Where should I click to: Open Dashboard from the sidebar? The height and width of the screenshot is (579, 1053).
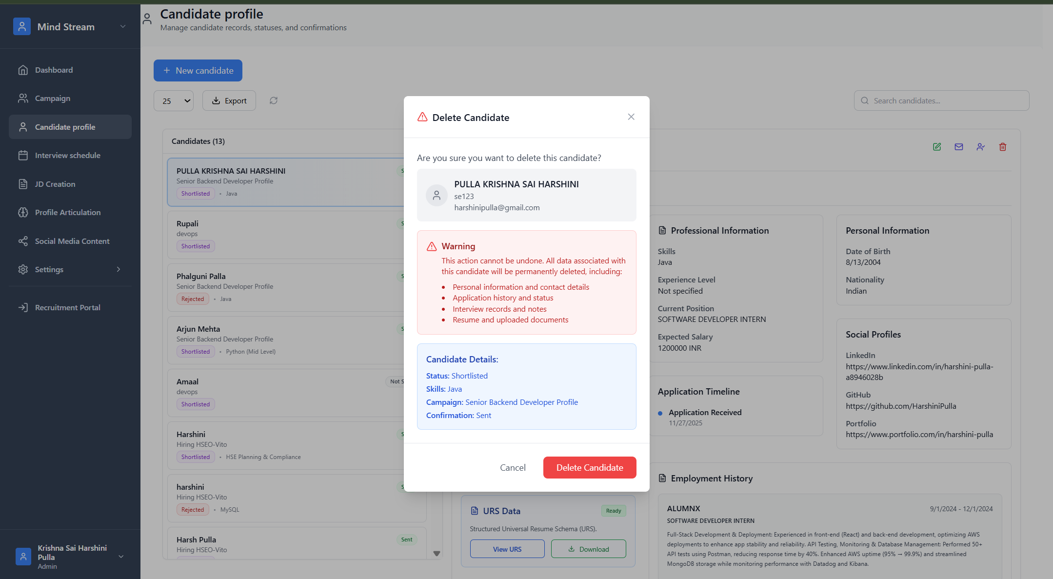[x=54, y=70]
